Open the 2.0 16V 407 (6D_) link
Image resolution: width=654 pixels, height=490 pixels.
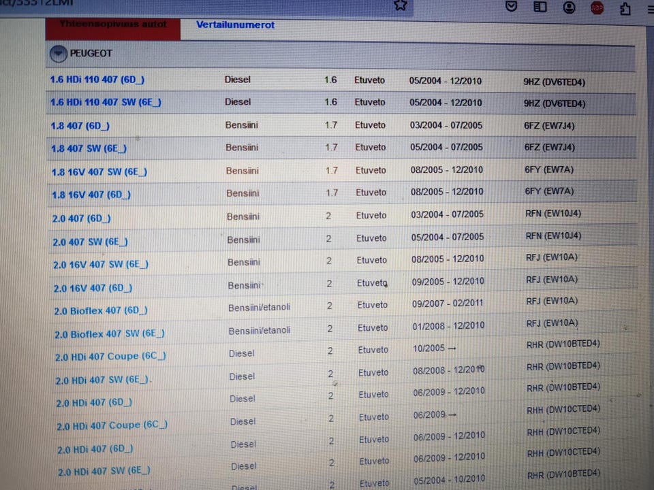pos(93,288)
